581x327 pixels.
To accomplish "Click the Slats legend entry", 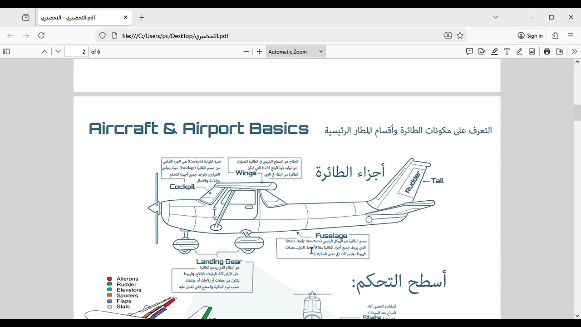I will pyautogui.click(x=119, y=307).
